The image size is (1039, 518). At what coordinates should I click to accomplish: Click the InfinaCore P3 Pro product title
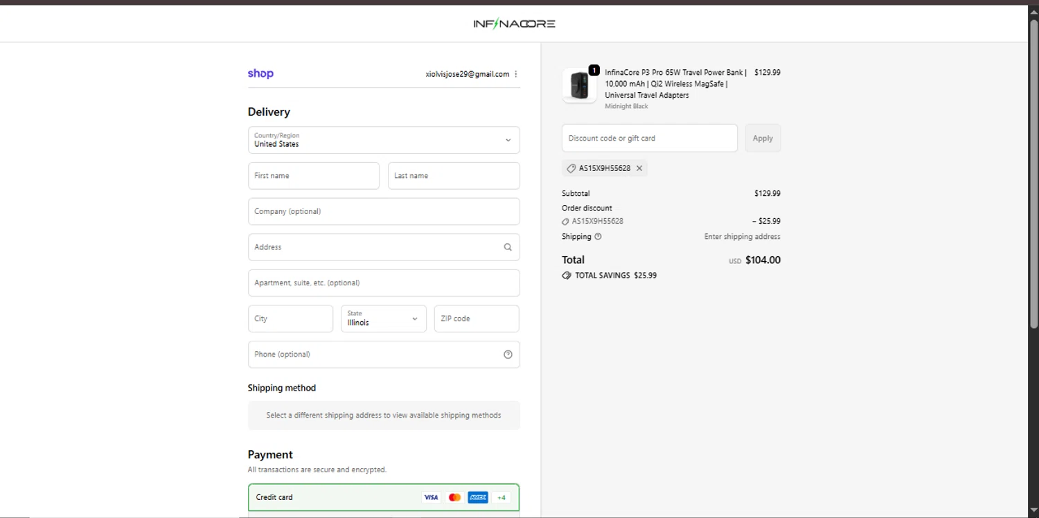point(675,84)
